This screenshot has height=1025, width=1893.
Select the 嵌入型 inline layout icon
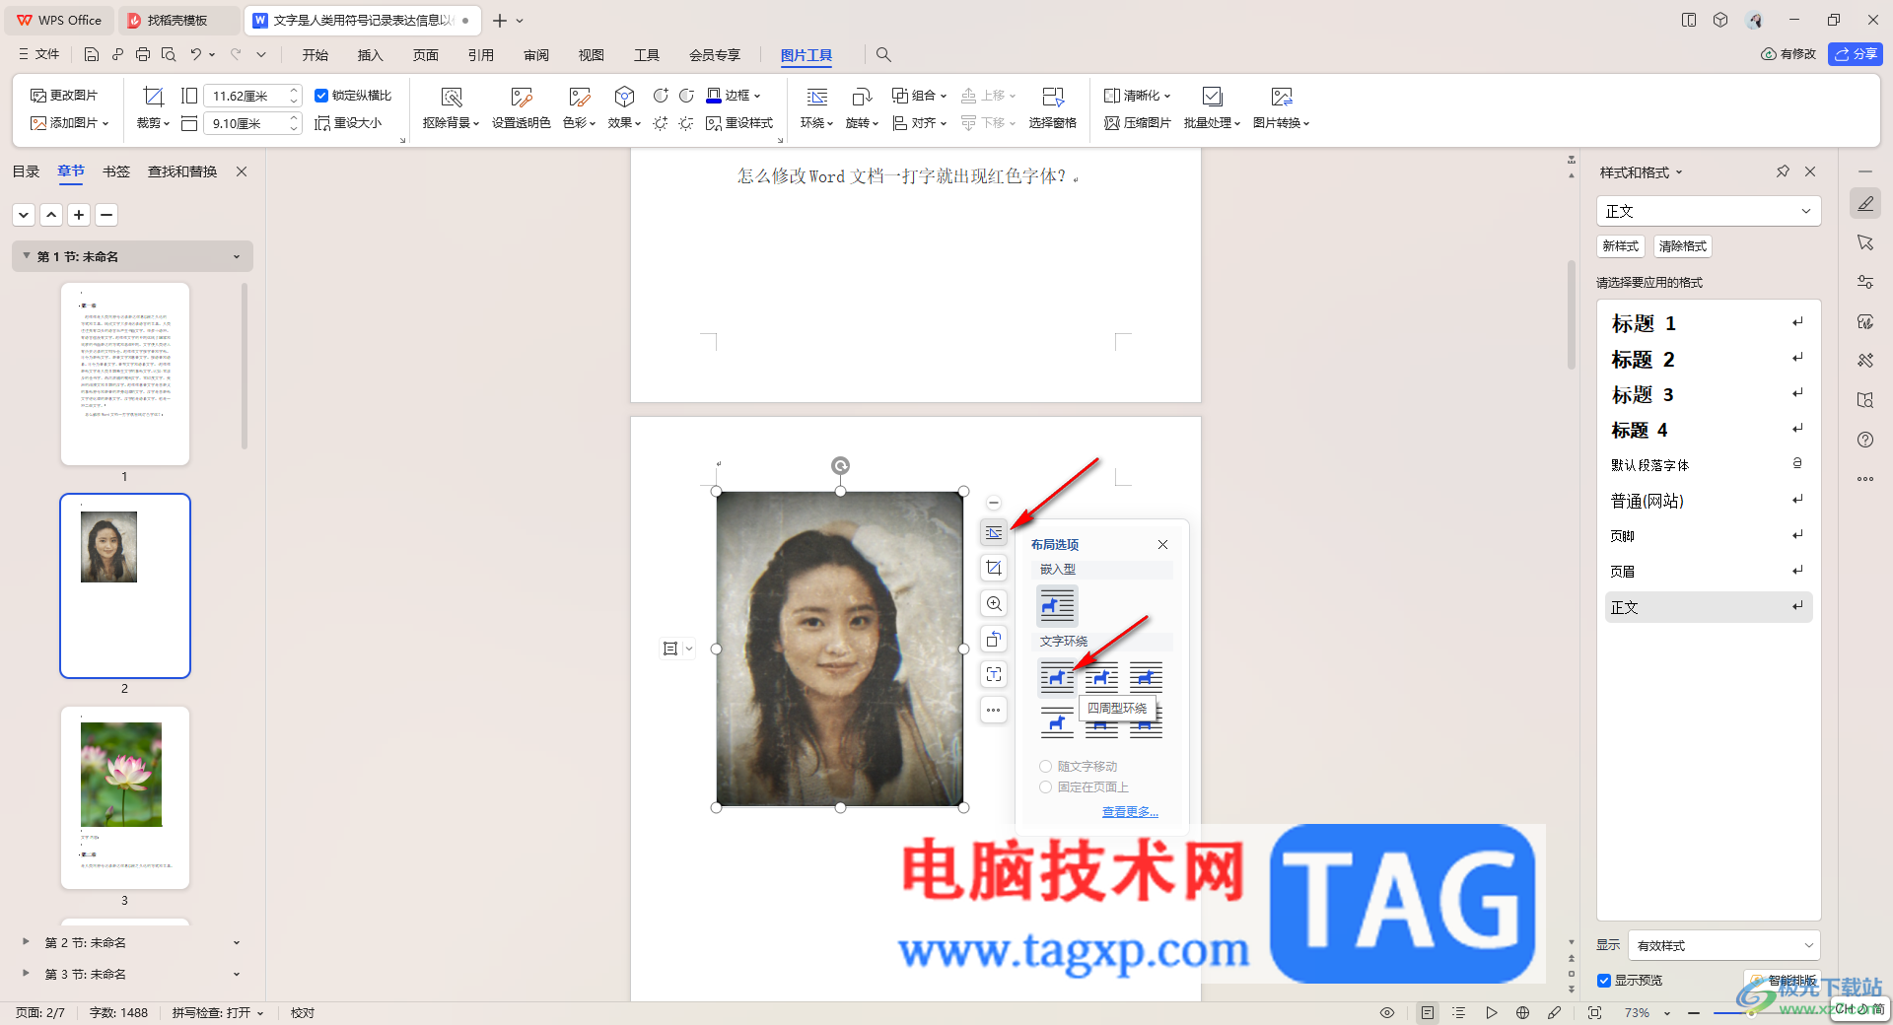[1057, 605]
